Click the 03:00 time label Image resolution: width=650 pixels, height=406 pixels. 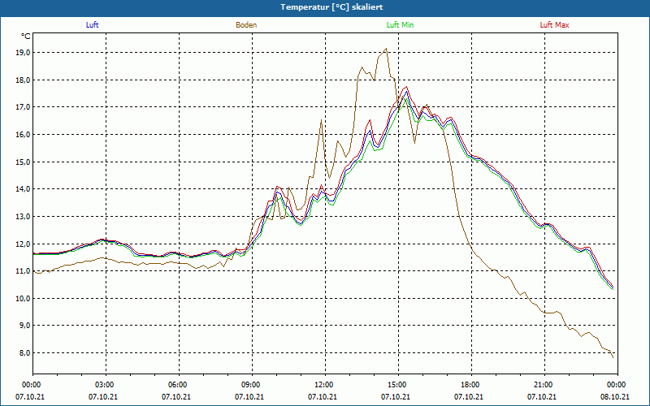106,385
